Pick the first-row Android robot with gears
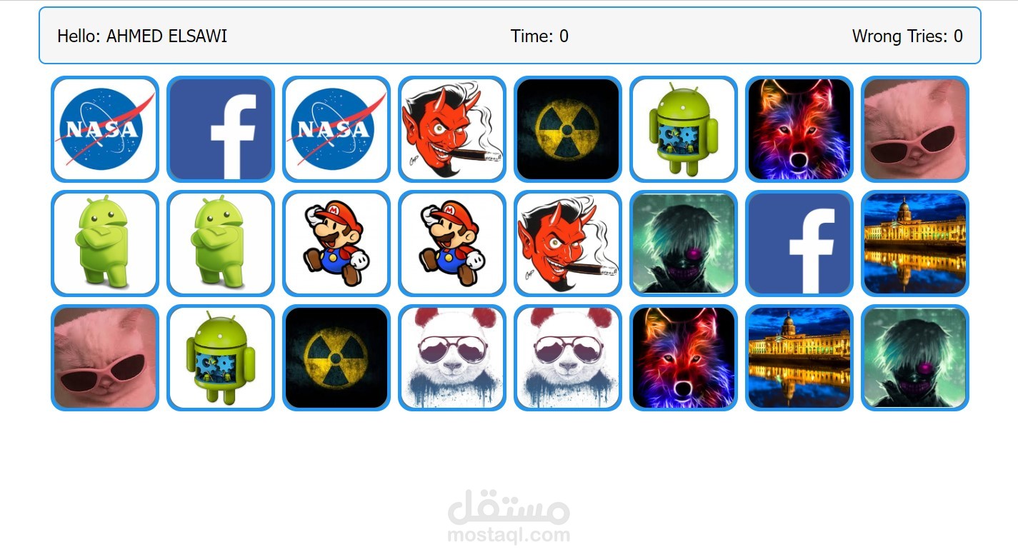This screenshot has width=1018, height=557. [684, 129]
